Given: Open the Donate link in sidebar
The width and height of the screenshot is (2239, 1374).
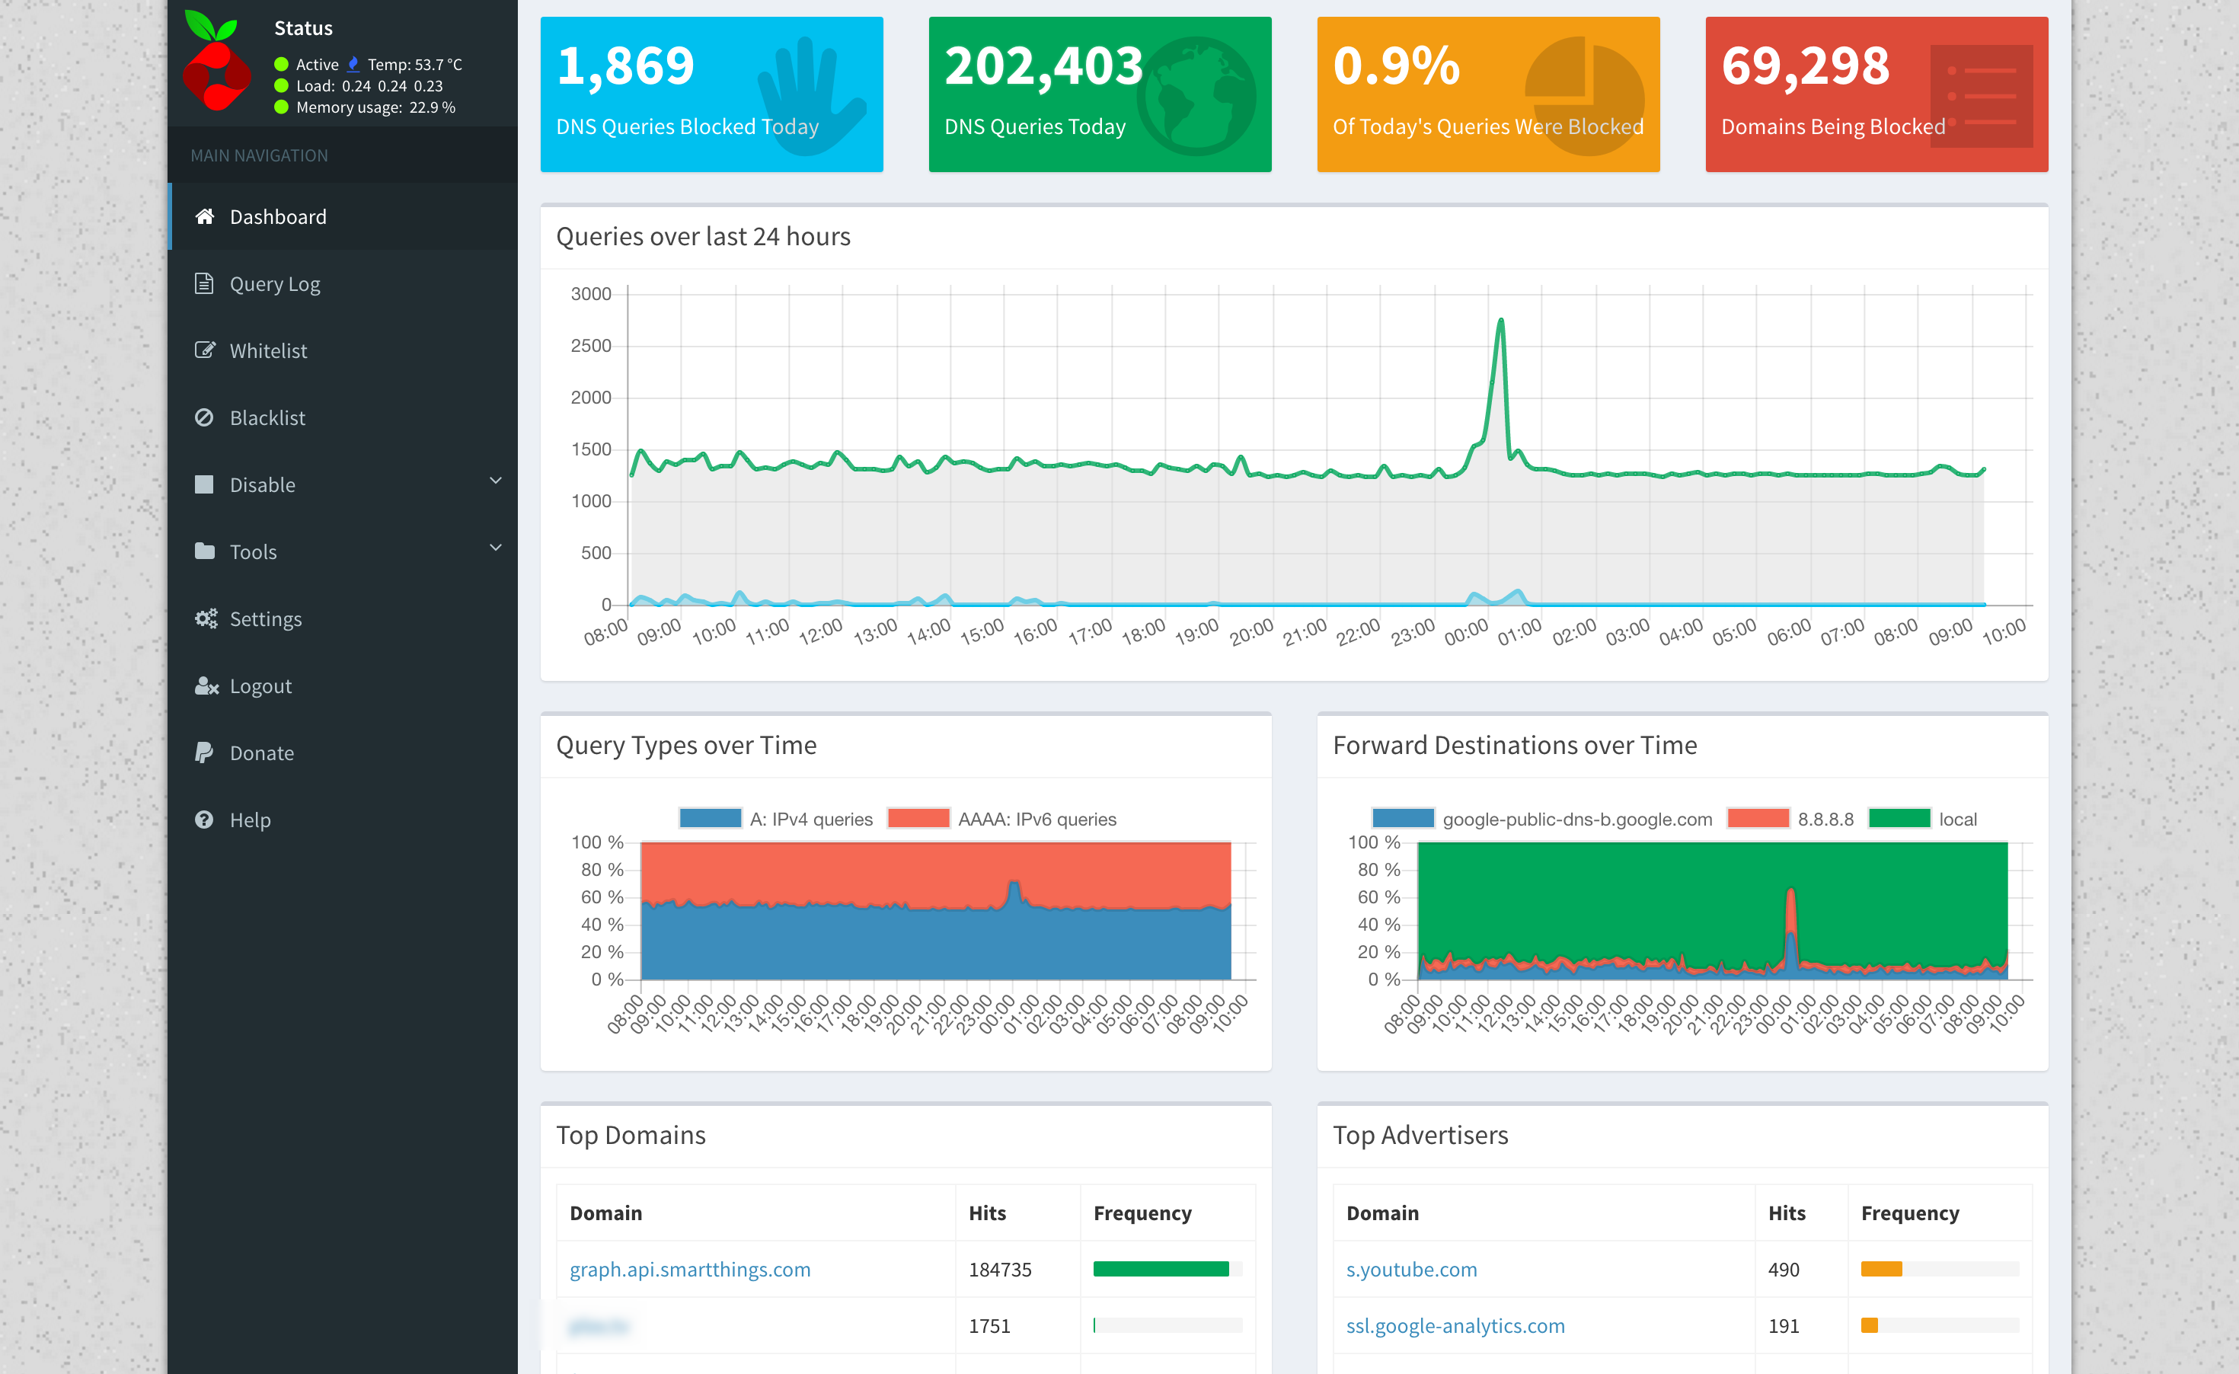Looking at the screenshot, I should pos(343,753).
